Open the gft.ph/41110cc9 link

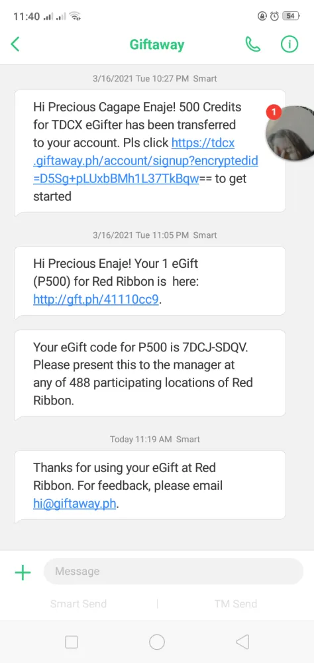point(96,300)
